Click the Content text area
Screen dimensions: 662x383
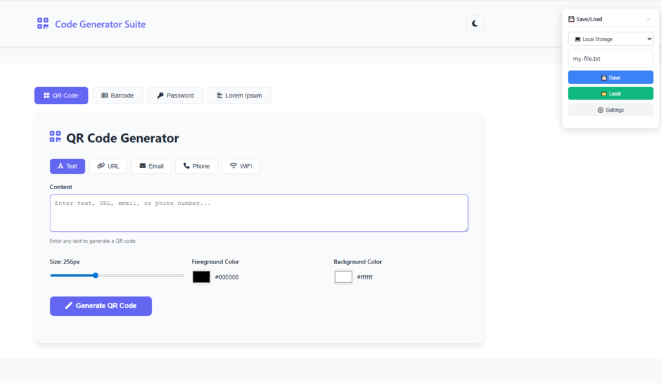click(259, 213)
